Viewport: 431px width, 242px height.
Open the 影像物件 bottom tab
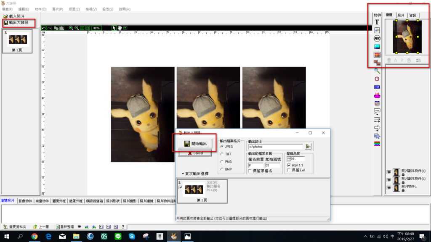(25, 201)
